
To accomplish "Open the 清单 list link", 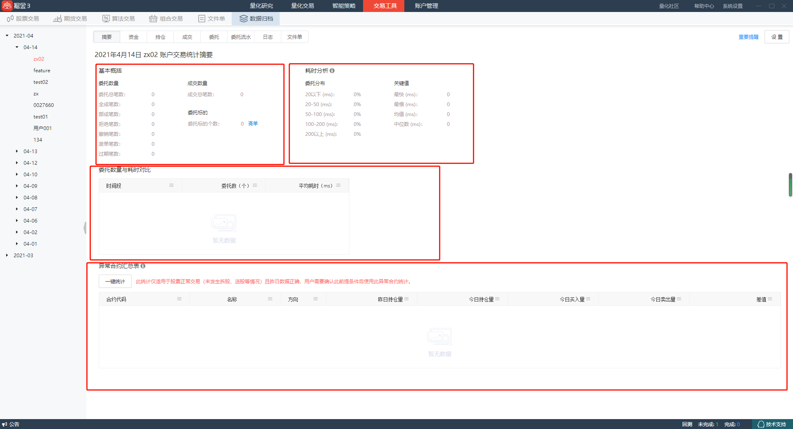I will click(253, 123).
